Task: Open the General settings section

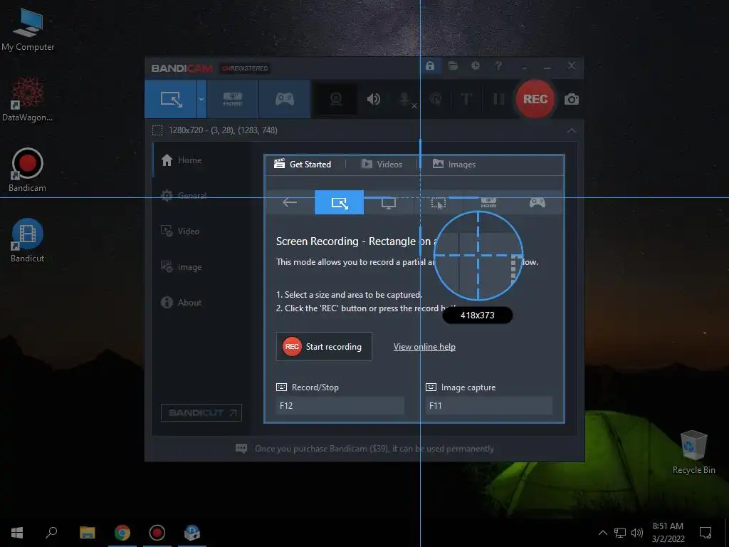Action: 183,195
